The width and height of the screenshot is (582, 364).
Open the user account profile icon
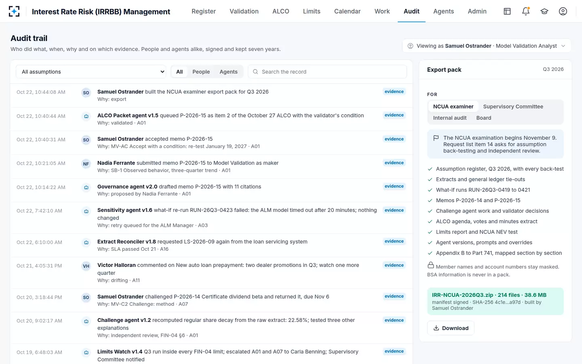click(563, 11)
